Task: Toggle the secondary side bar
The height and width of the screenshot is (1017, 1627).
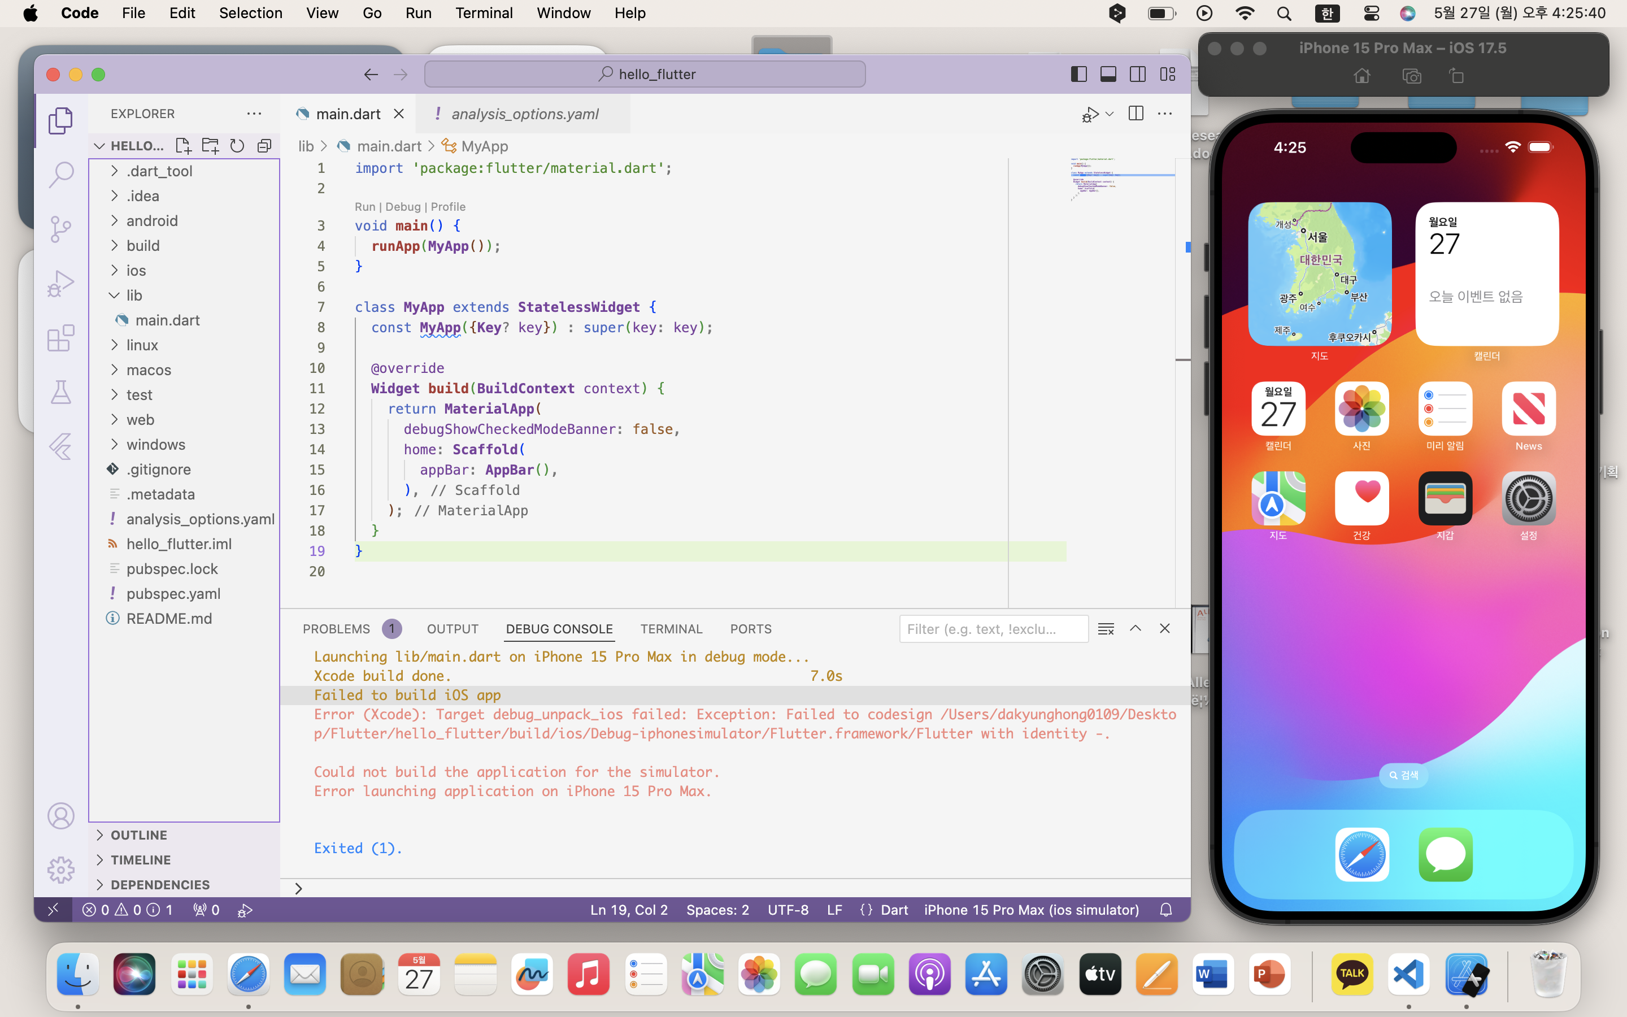Action: (1138, 74)
